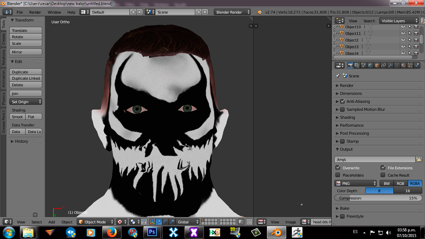
Task: Click the pin icon beside Scene breadcrumb
Action: pyautogui.click(x=338, y=76)
